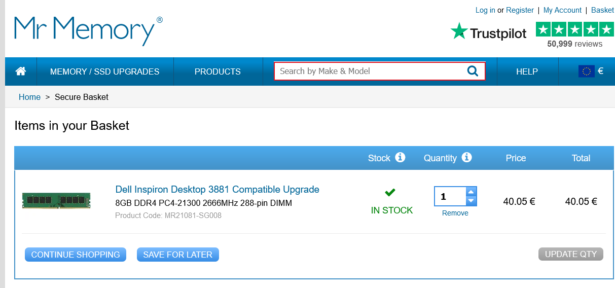Show the Quantity info icon tooltip
Screen dimensions: 615x288
pos(467,157)
